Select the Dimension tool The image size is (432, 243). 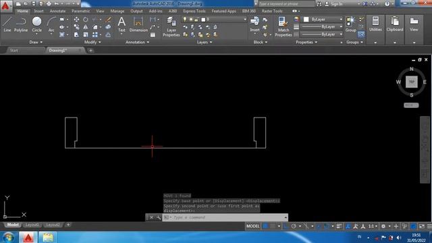pos(138,24)
